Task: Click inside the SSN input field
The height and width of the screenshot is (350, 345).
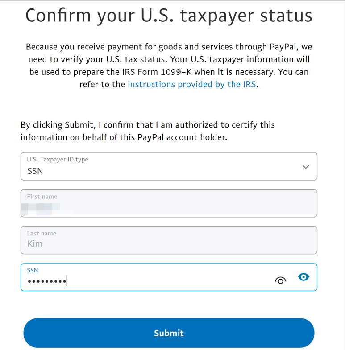Action: tap(169, 277)
